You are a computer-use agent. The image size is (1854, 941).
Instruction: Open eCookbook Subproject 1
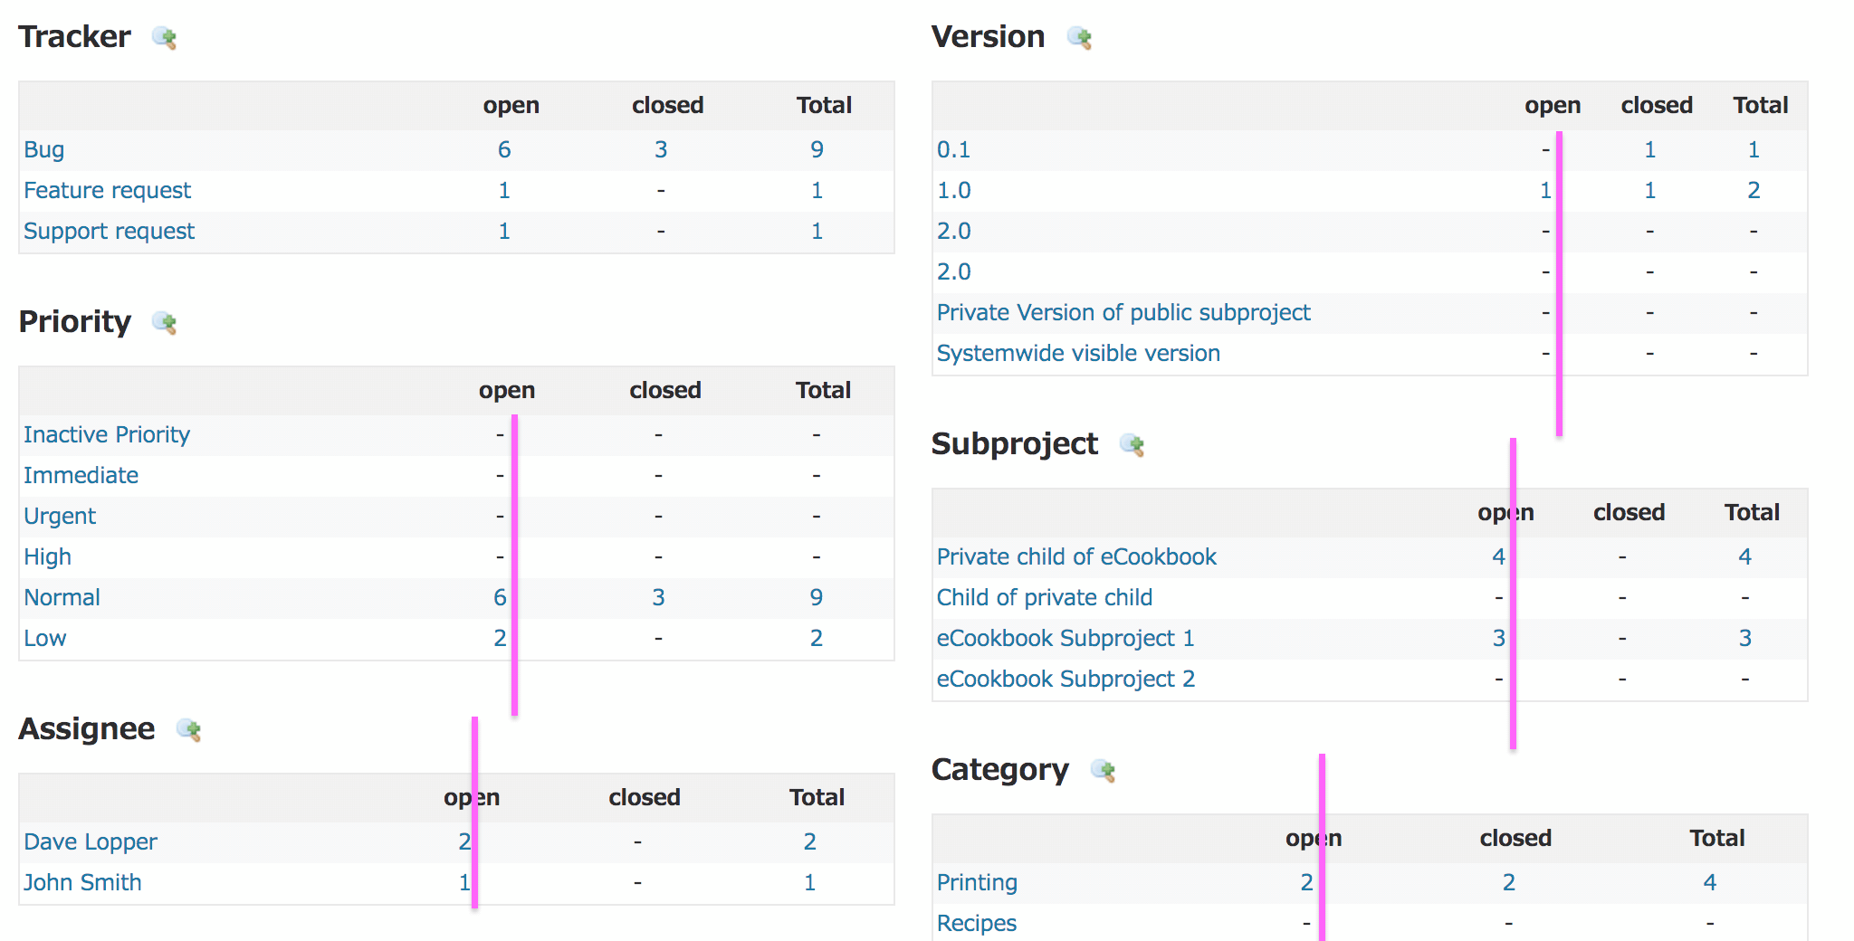[x=1065, y=638]
